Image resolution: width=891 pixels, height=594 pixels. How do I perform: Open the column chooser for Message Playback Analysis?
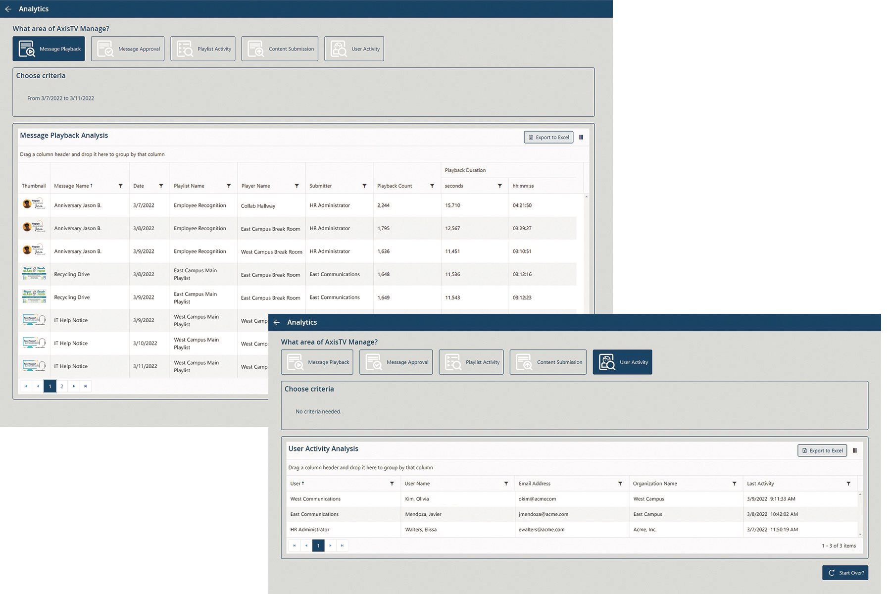(x=581, y=137)
